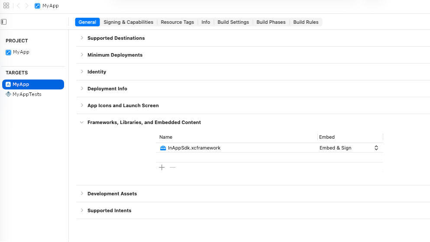Screen dimensions: 430x242
Task: Switch to the Signing & Capabilities tab
Action: tap(128, 22)
